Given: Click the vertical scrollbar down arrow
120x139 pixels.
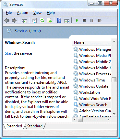Looking at the screenshot, I should pos(114,114).
